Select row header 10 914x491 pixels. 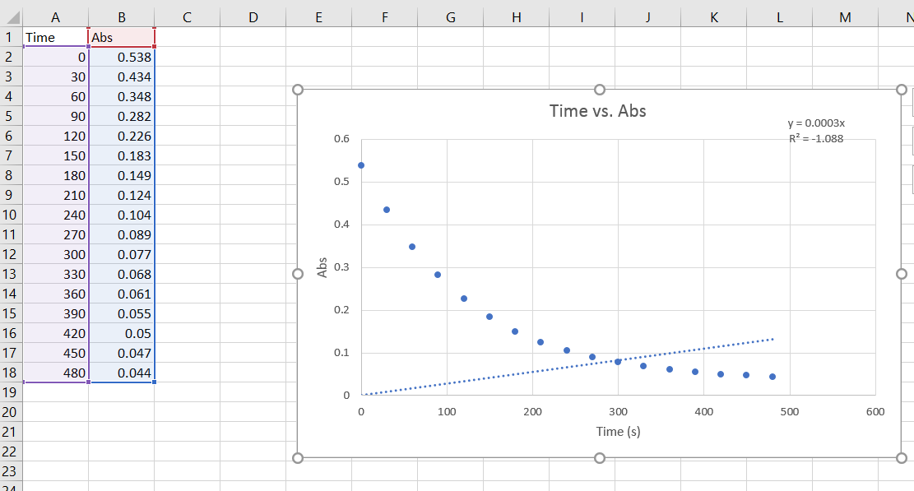tap(9, 215)
